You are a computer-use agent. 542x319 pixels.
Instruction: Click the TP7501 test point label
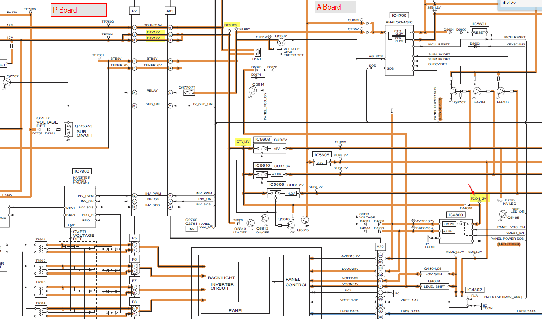pos(108,35)
